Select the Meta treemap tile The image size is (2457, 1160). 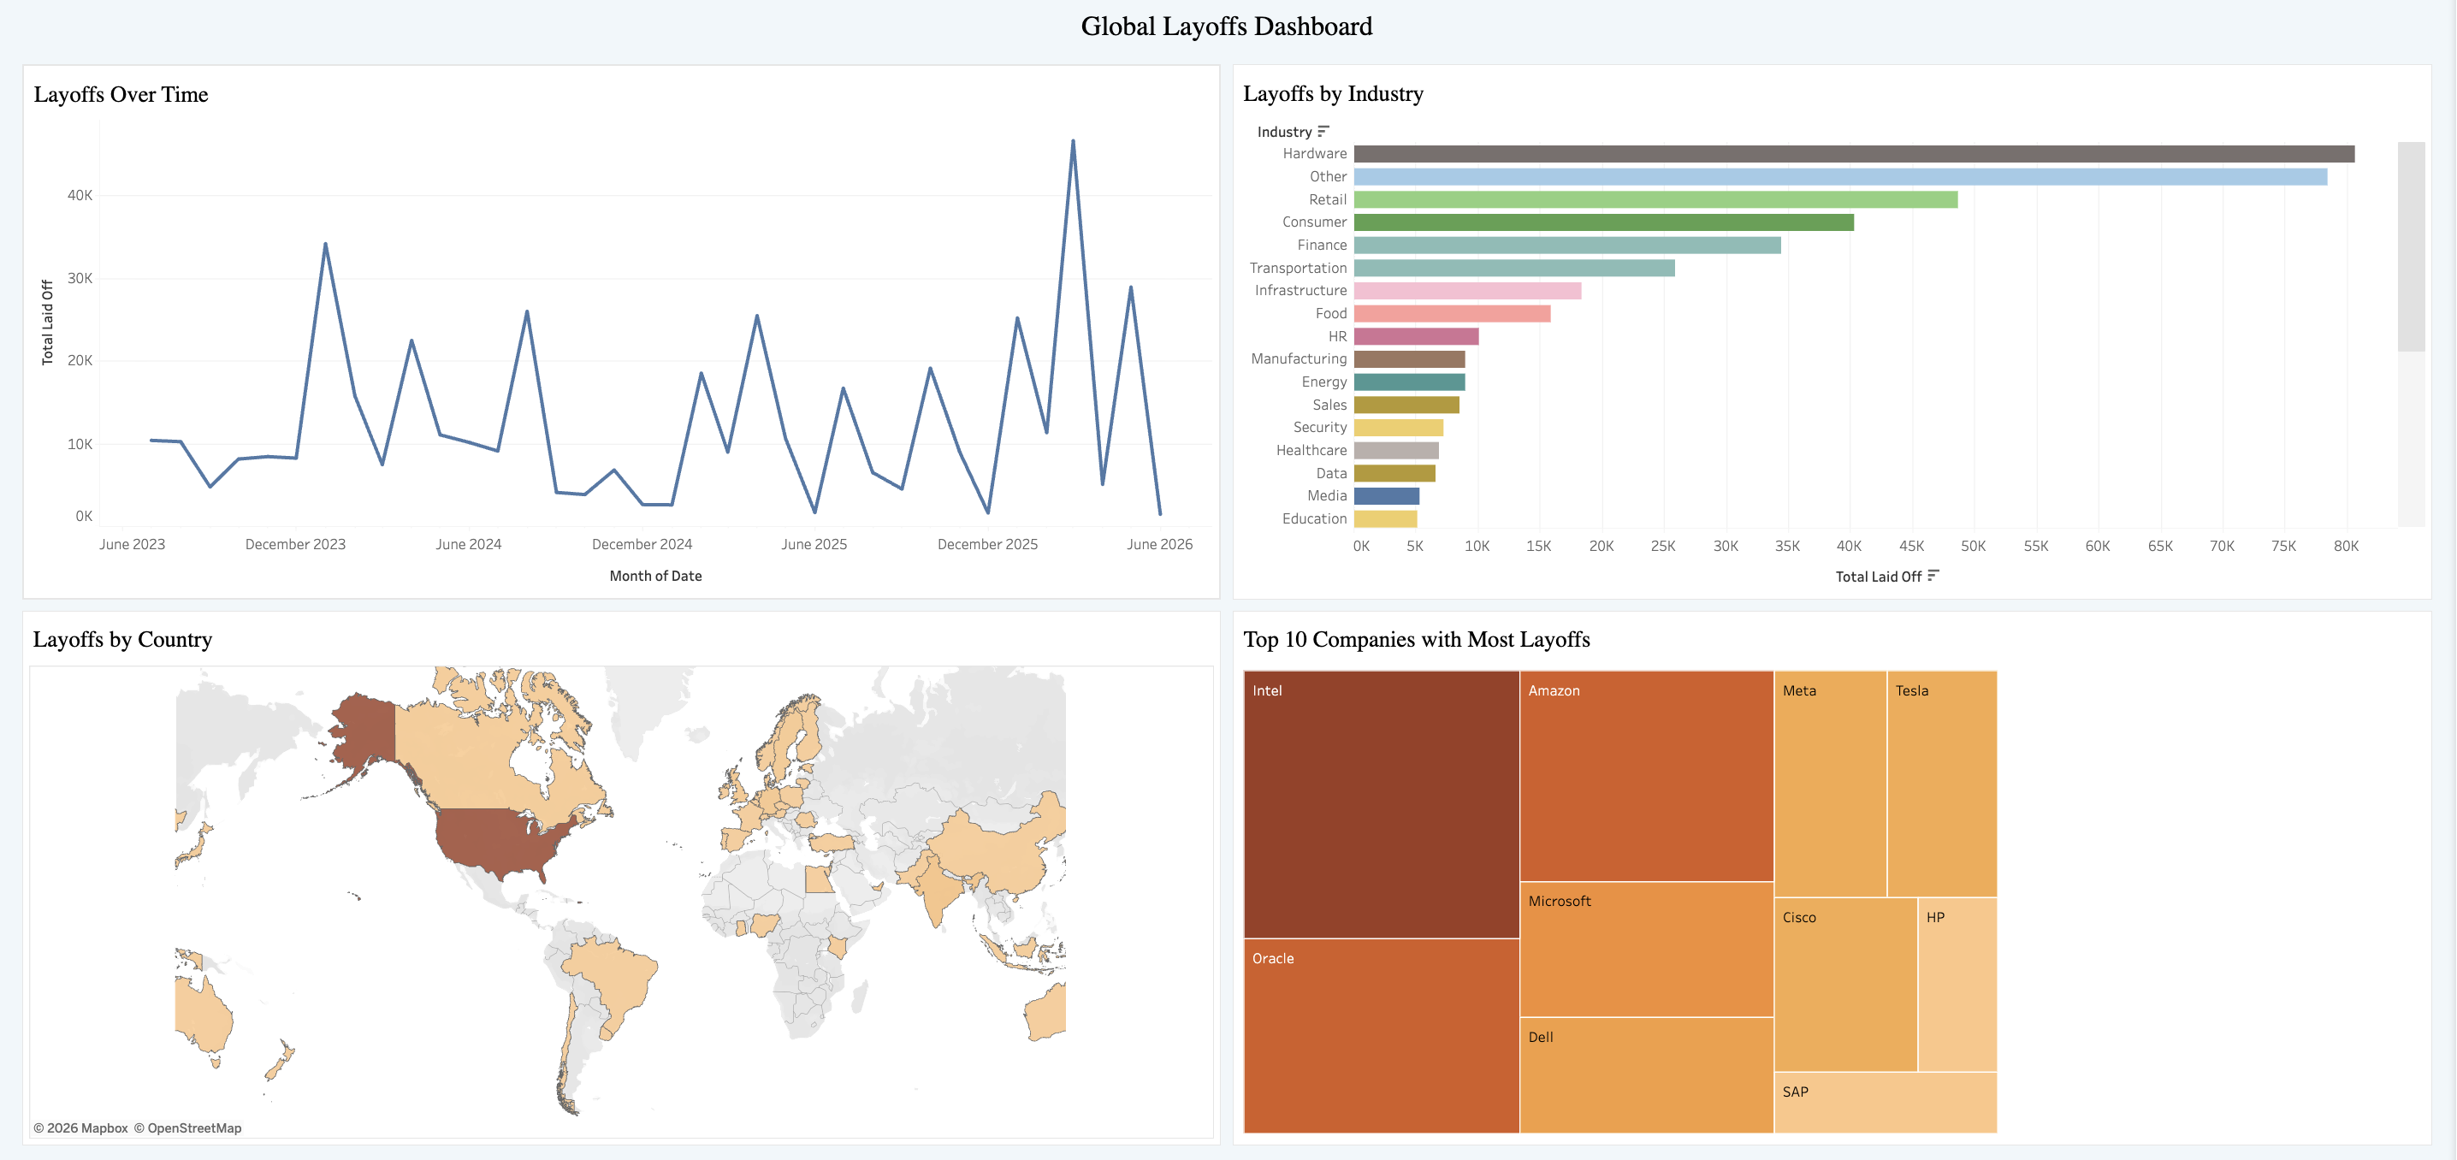click(1831, 784)
